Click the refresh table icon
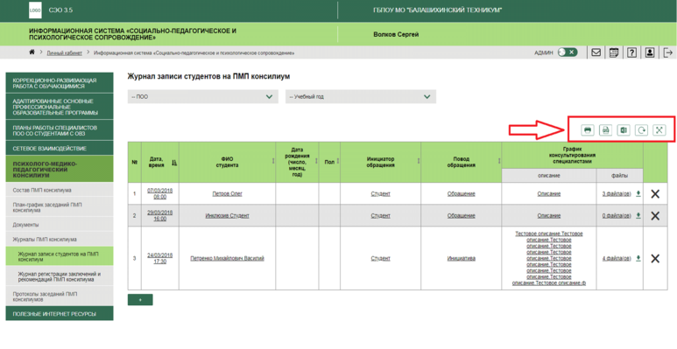The width and height of the screenshot is (677, 349). click(642, 129)
